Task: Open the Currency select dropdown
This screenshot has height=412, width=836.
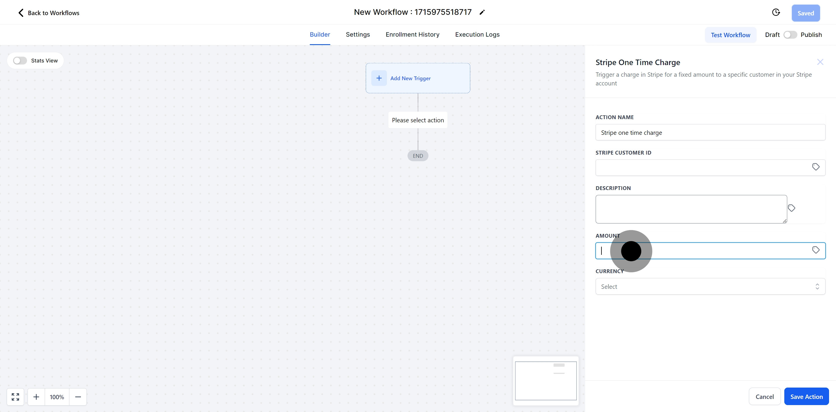Action: point(710,286)
